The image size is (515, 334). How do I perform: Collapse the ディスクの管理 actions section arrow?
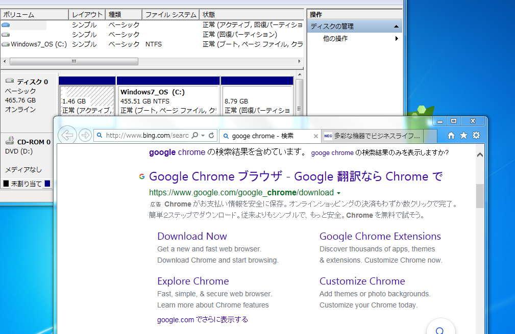click(x=396, y=26)
